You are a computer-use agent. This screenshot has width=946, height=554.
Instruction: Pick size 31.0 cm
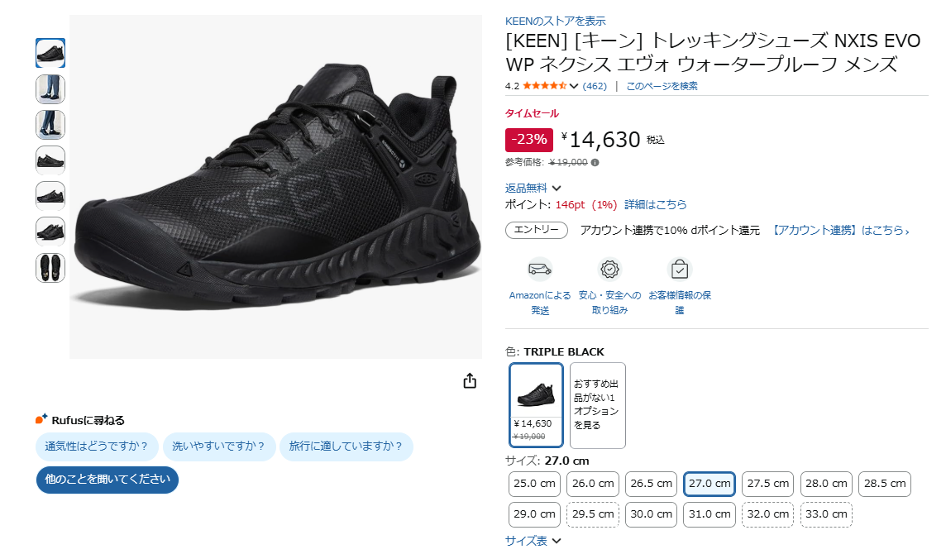(709, 514)
